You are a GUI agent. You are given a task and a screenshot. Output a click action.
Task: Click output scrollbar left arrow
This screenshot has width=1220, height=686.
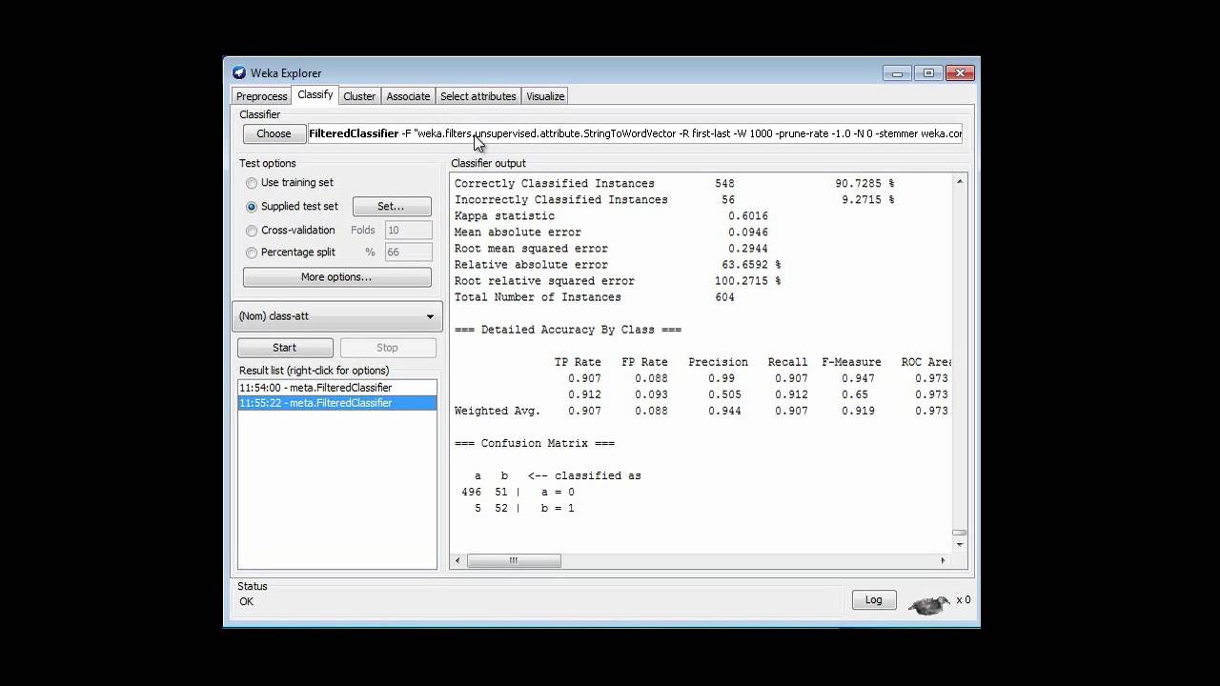(457, 561)
